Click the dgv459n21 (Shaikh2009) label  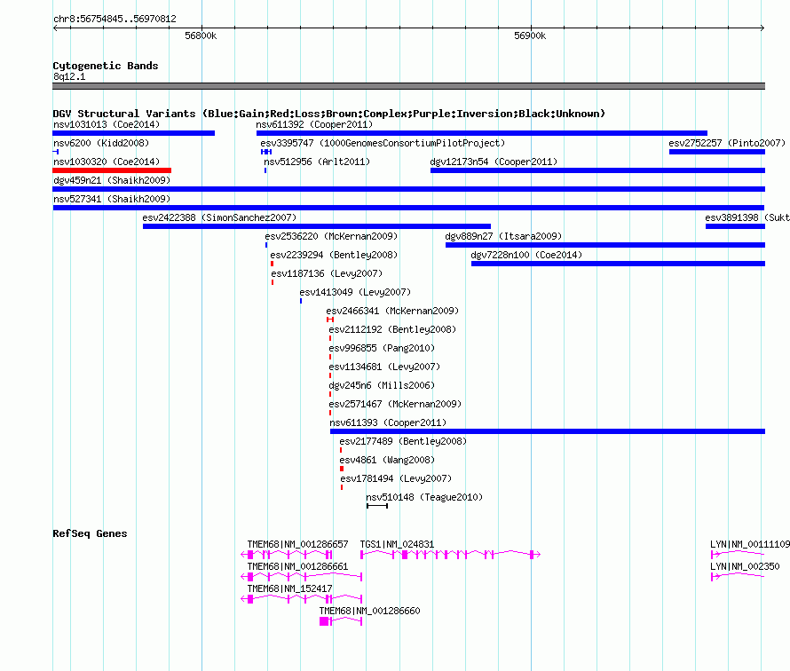click(x=112, y=180)
